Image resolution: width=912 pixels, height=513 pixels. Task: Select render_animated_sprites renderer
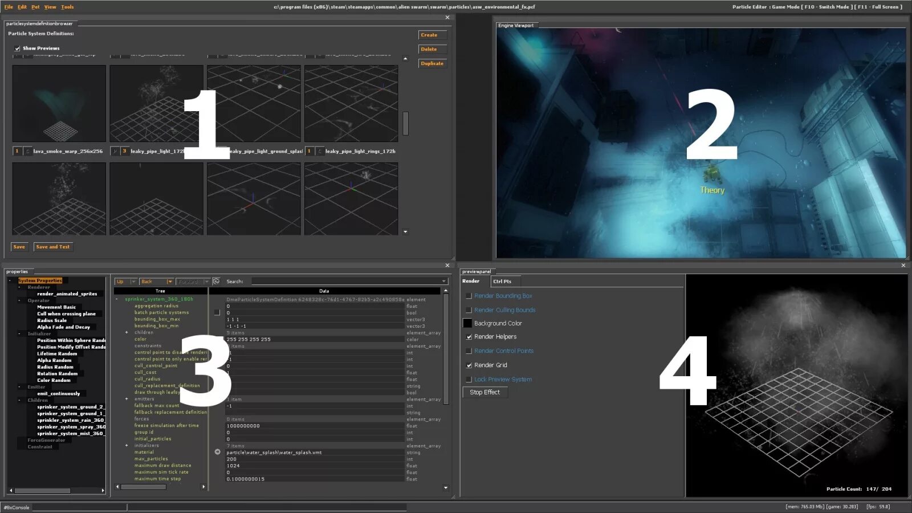tap(67, 294)
